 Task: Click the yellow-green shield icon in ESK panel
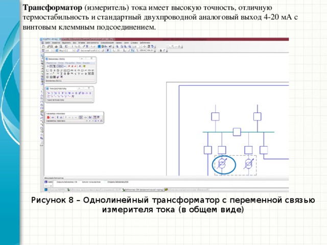pyautogui.click(x=84, y=66)
